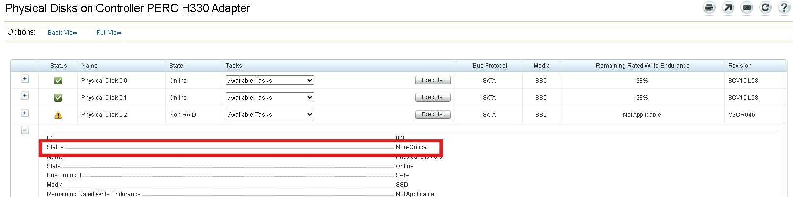The image size is (793, 197).
Task: Click the Print icon
Action: tap(709, 8)
